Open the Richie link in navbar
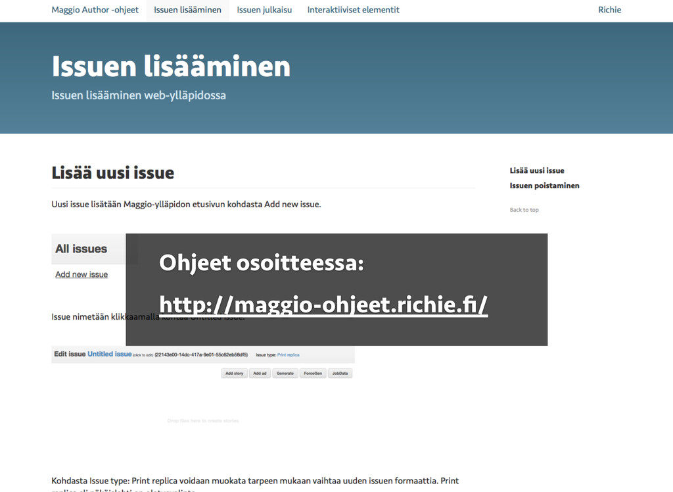Viewport: 673px width, 492px height. (609, 10)
